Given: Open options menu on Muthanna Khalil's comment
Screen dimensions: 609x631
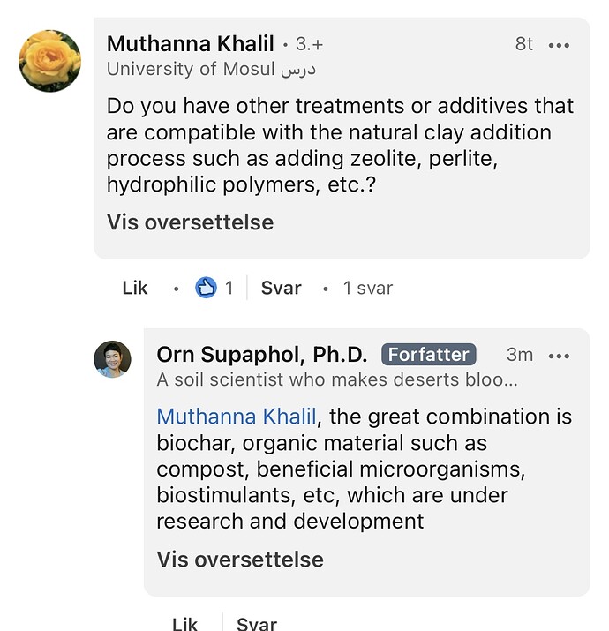Looking at the screenshot, I should (x=559, y=45).
